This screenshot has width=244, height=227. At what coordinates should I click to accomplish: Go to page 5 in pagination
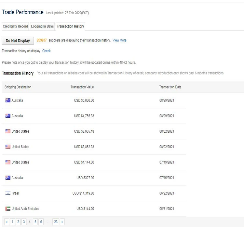tap(35, 222)
